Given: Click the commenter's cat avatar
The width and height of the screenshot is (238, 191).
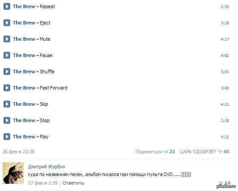Looking at the screenshot, I should 13,173.
